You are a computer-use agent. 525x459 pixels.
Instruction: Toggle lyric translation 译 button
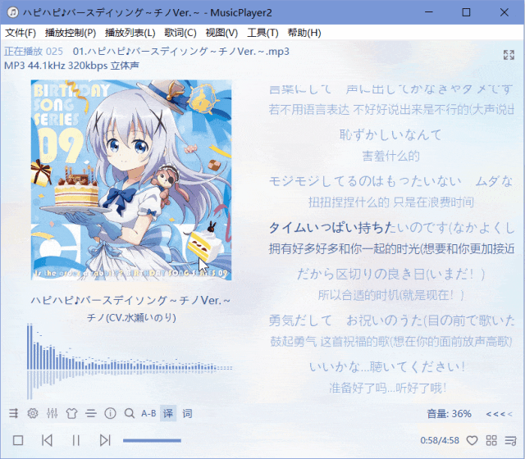pos(168,413)
